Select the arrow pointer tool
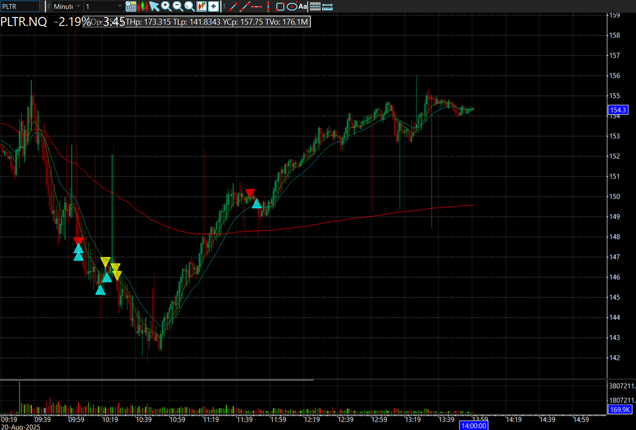 [154, 6]
